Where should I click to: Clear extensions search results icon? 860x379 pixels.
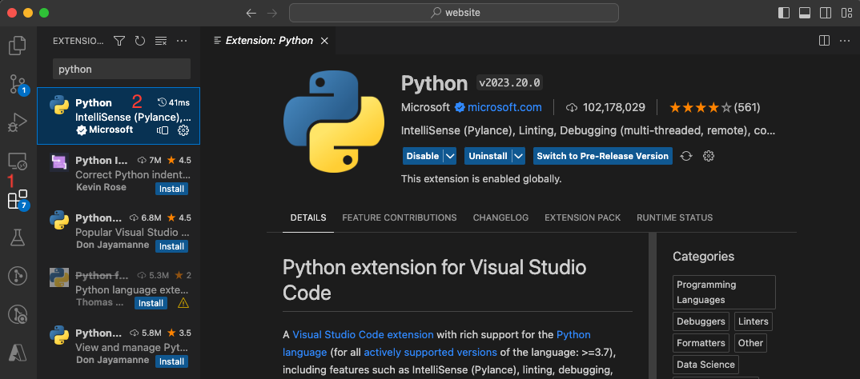(x=161, y=41)
